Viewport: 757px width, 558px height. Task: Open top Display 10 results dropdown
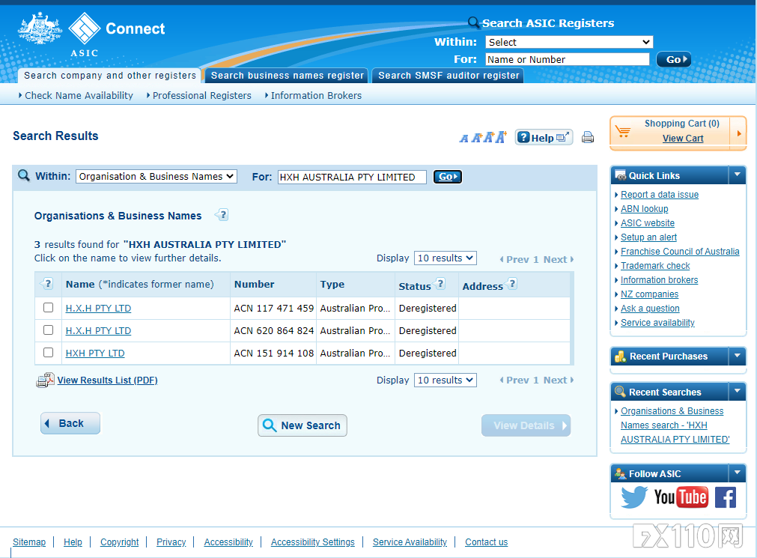click(445, 258)
